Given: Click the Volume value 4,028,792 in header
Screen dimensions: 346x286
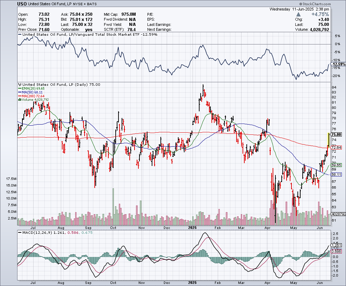Looking at the screenshot, I should (x=319, y=30).
